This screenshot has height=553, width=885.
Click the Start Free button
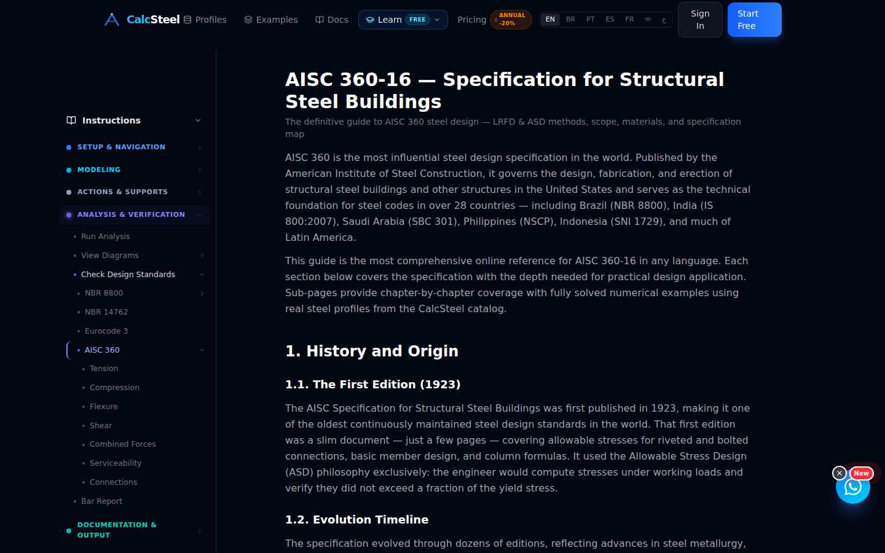(755, 20)
